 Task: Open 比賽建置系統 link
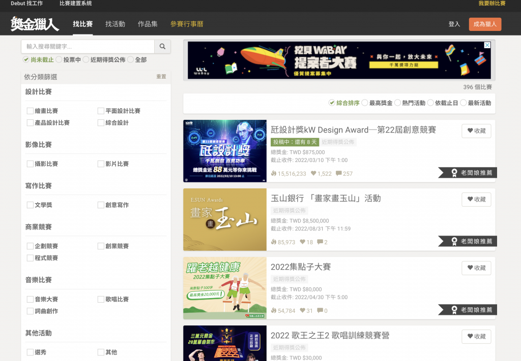click(76, 4)
